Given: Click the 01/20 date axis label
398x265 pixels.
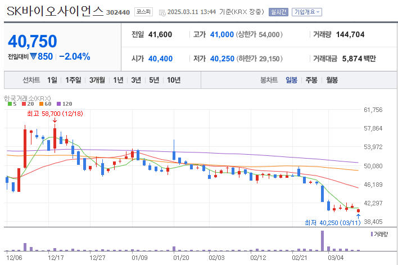Looking at the screenshot, I should click(181, 258).
